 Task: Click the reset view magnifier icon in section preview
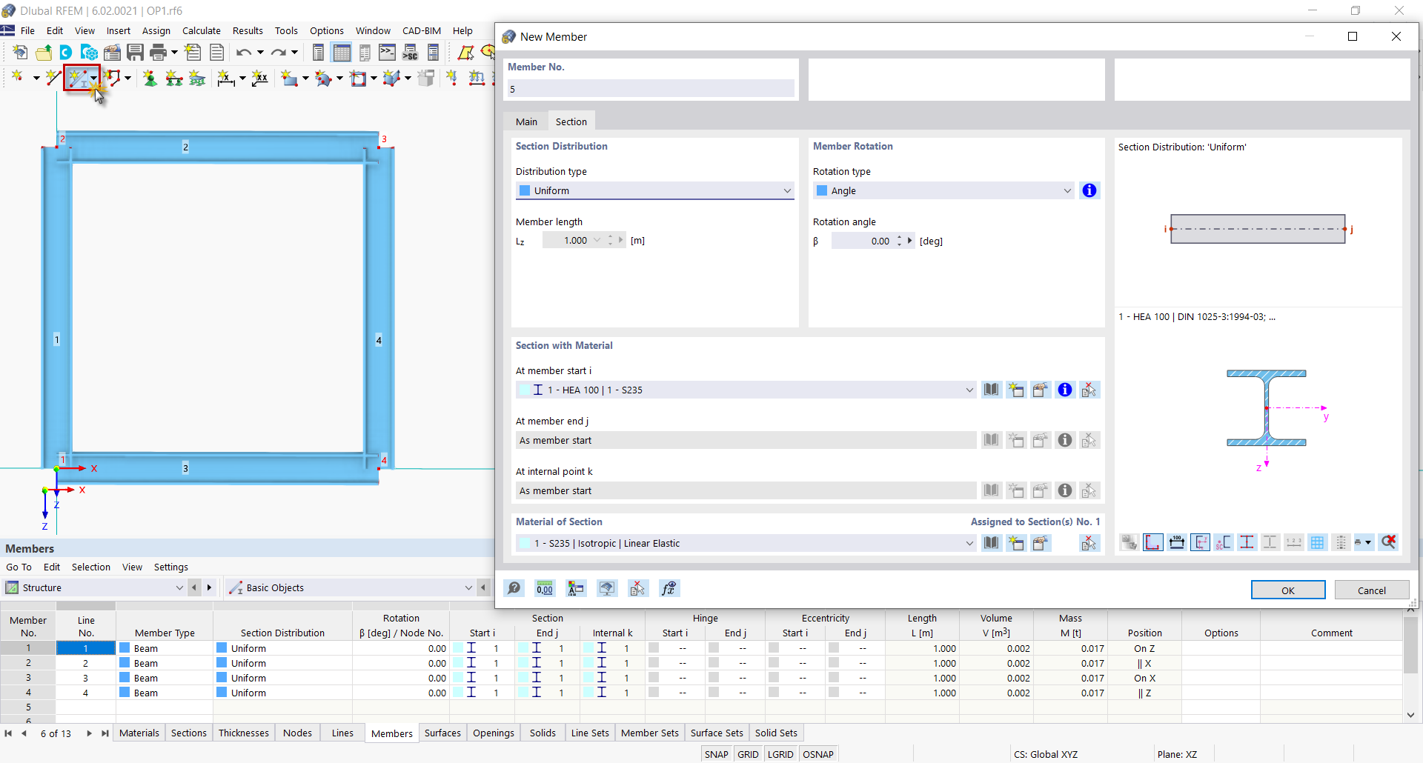pos(1389,542)
